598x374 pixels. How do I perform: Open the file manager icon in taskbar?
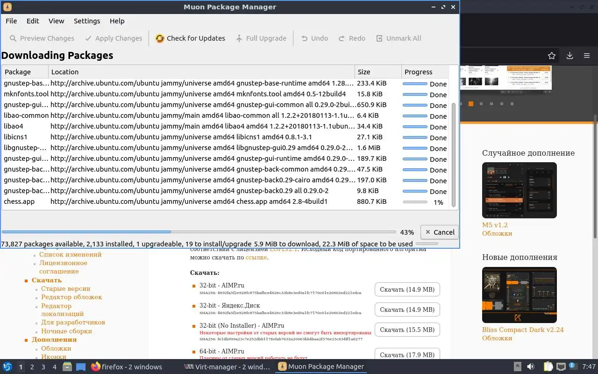point(67,367)
